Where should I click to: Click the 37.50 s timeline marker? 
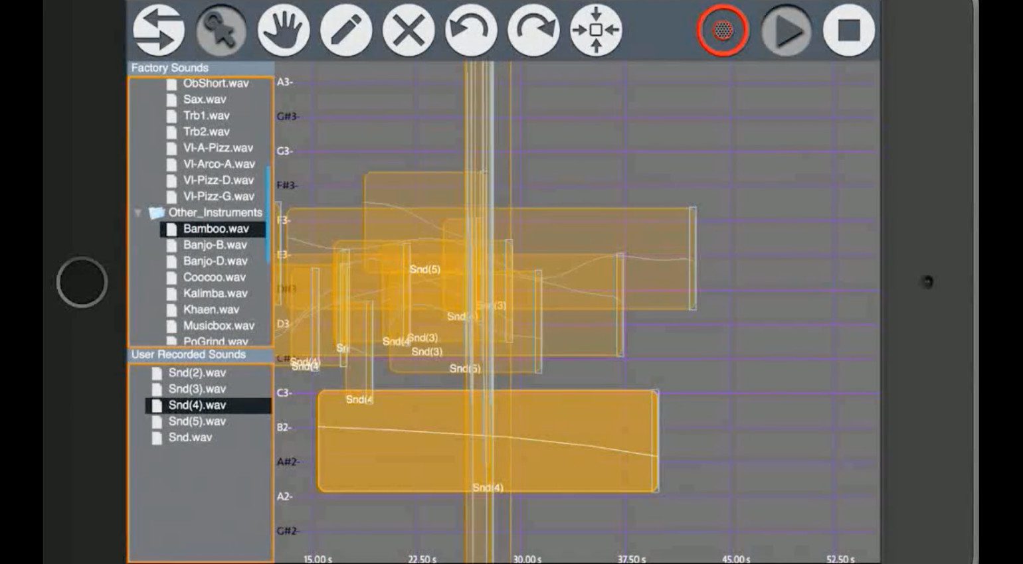632,559
